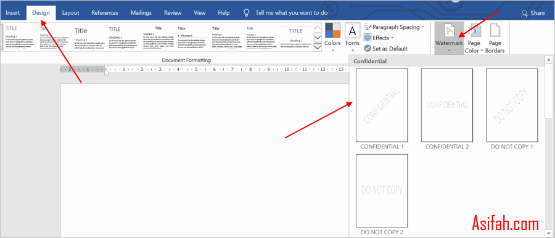The width and height of the screenshot is (555, 238).
Task: Open the Review tab
Action: coord(173,13)
